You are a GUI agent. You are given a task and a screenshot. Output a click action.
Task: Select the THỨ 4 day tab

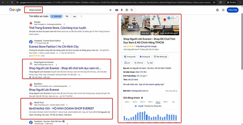click(x=143, y=102)
